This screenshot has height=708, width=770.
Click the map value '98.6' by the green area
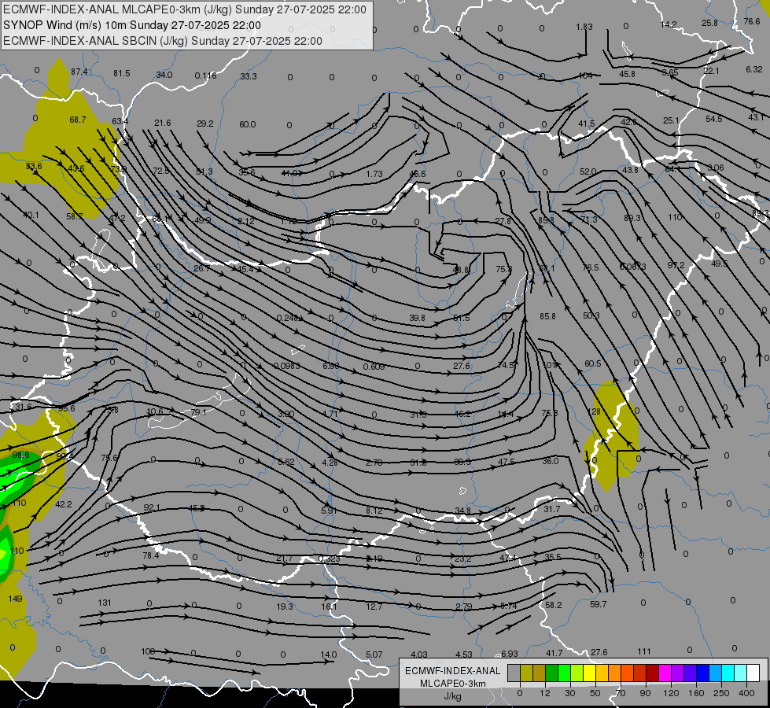tap(20, 455)
